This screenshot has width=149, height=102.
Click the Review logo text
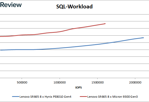coord(11,5)
